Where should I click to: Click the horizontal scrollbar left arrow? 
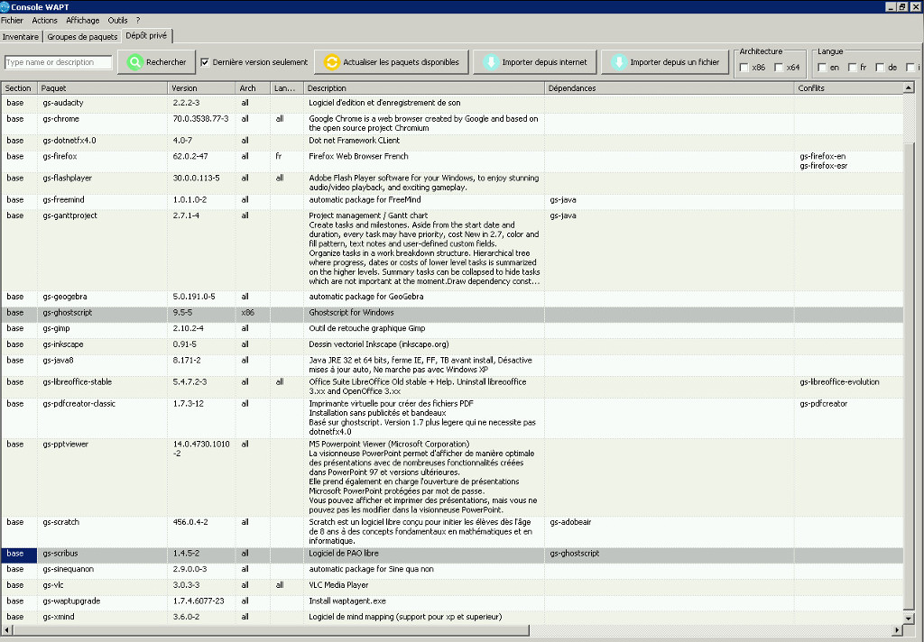pos(6,630)
